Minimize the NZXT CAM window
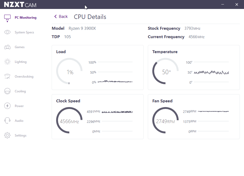244x176 pixels. (223, 4)
